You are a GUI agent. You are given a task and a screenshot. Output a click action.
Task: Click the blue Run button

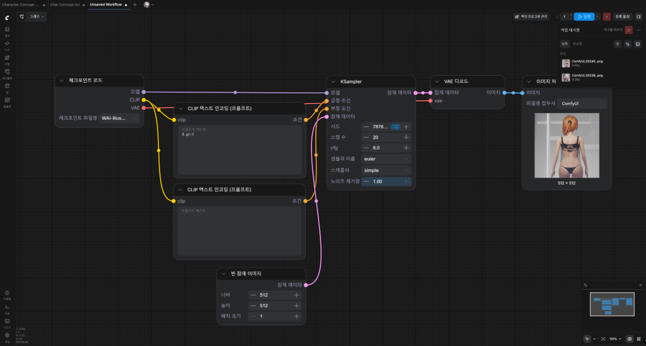[x=584, y=16]
